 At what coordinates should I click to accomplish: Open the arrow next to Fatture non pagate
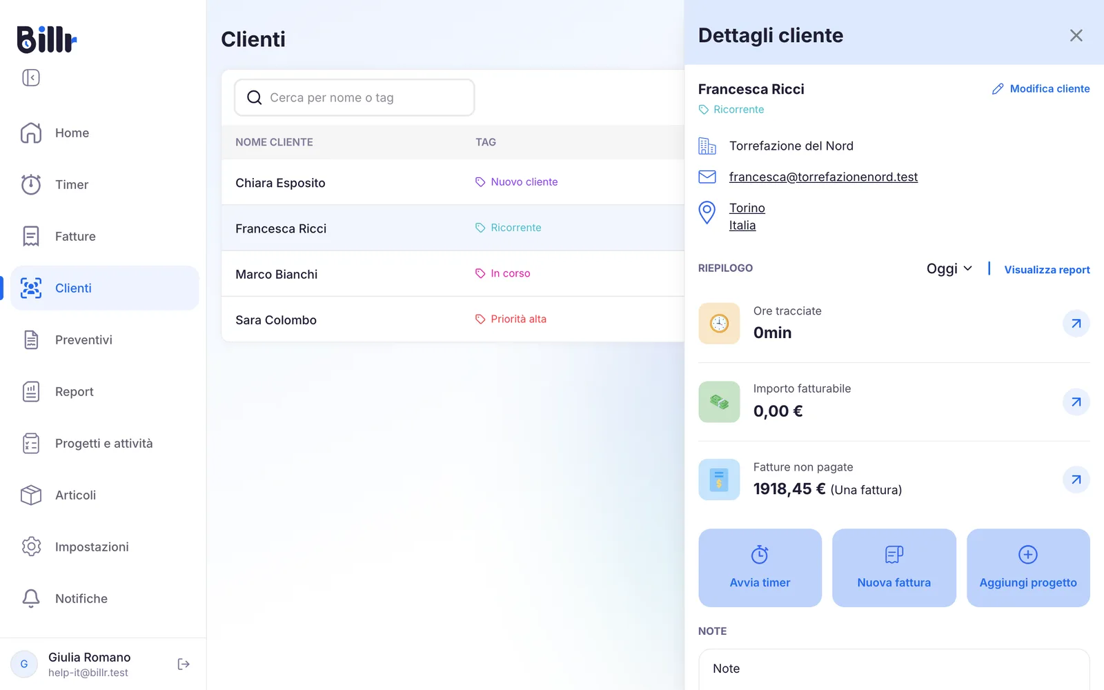coord(1076,480)
